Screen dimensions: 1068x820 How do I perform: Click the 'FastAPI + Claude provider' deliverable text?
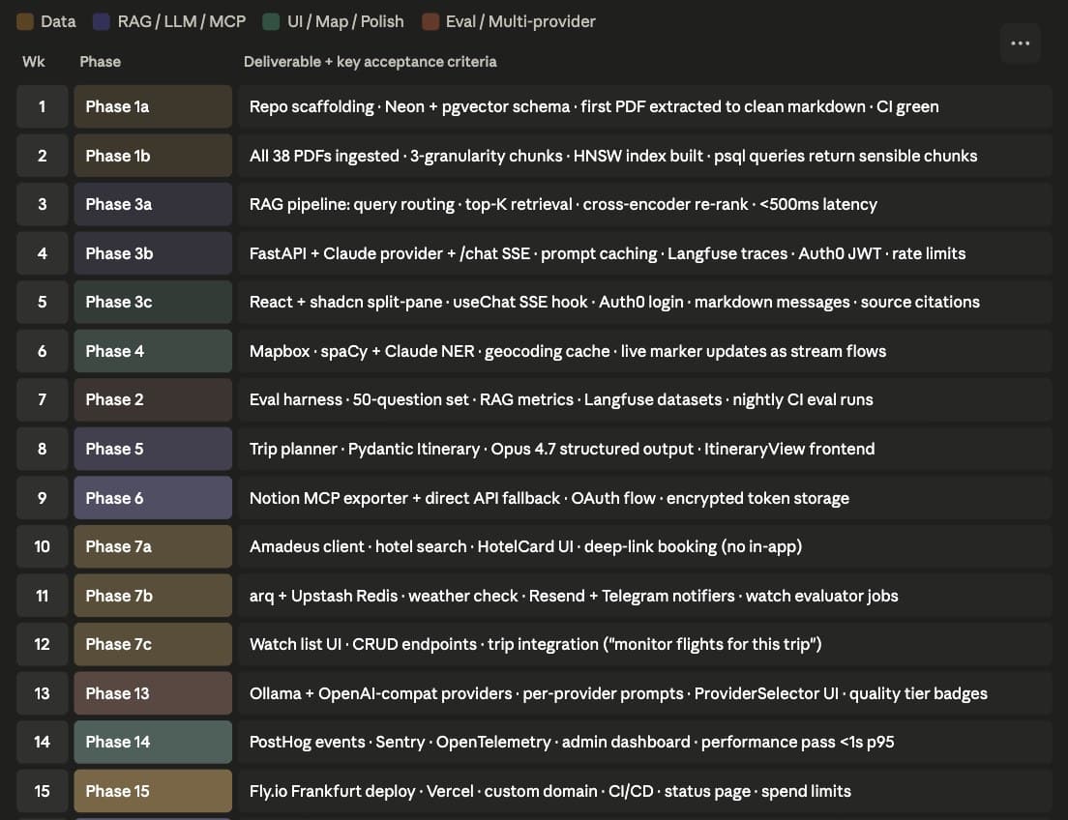tap(608, 253)
